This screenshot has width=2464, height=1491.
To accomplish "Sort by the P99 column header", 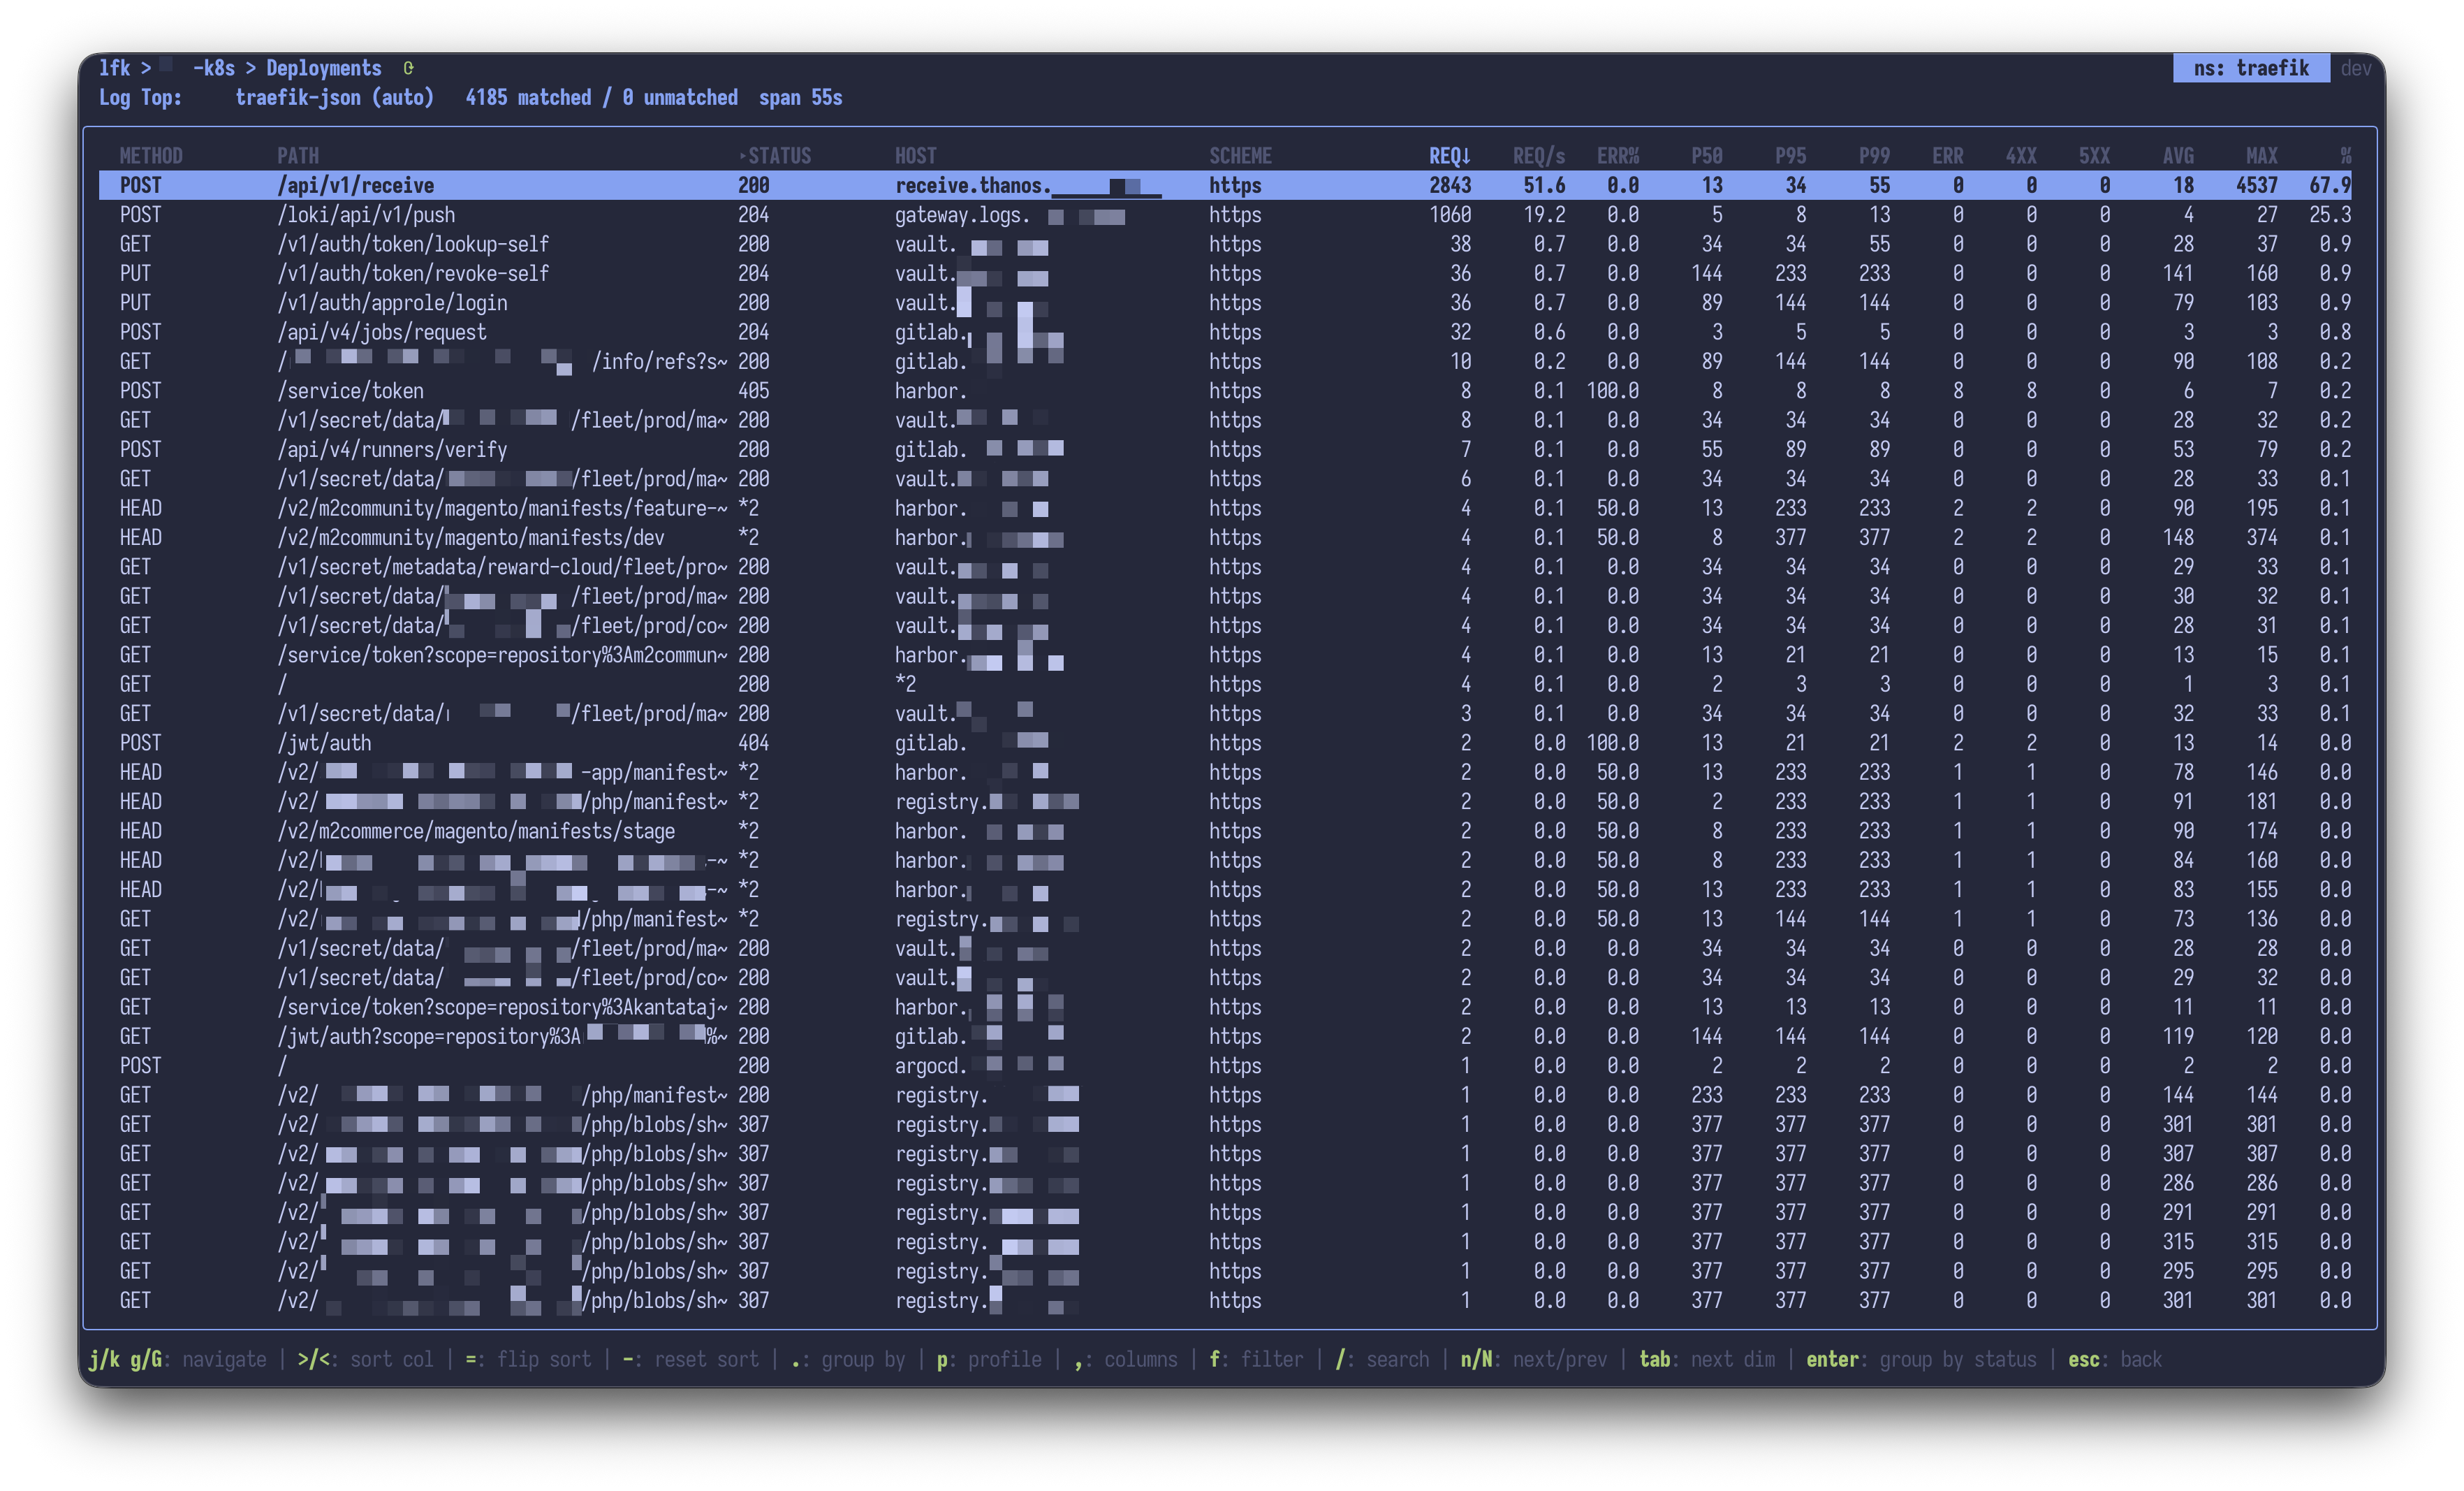I will pyautogui.click(x=1874, y=156).
